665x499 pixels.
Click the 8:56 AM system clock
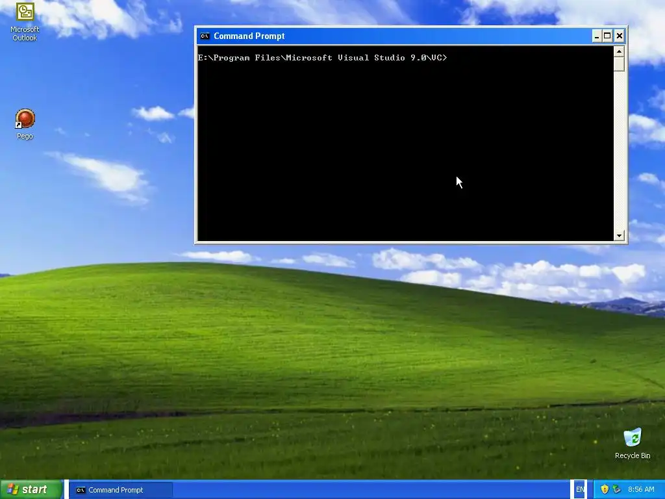coord(641,490)
